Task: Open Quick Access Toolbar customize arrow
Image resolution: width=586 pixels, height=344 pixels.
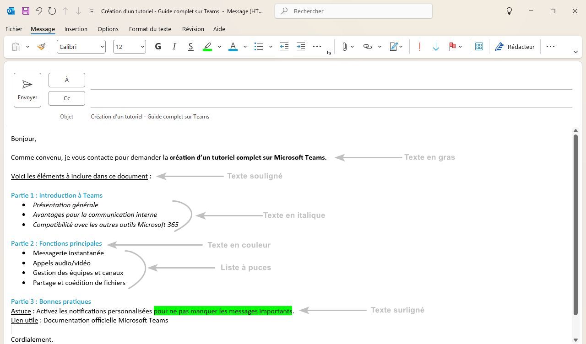Action: coord(92,11)
